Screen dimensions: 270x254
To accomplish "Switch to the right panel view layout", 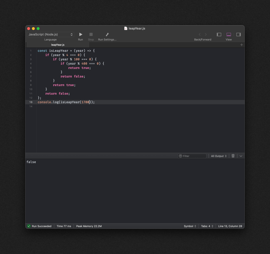I will 238,34.
